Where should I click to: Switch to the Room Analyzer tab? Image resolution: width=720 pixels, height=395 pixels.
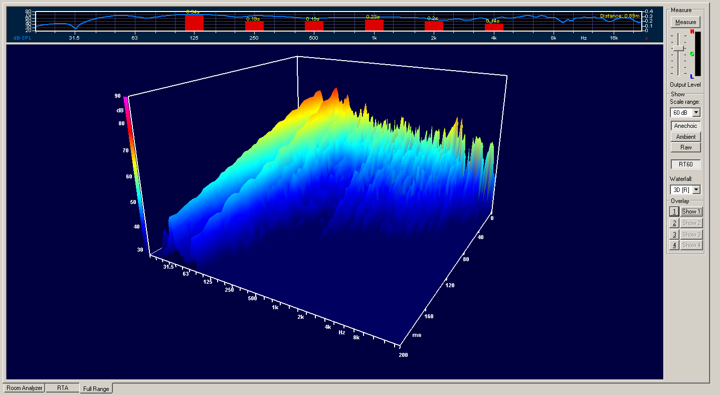(24, 388)
